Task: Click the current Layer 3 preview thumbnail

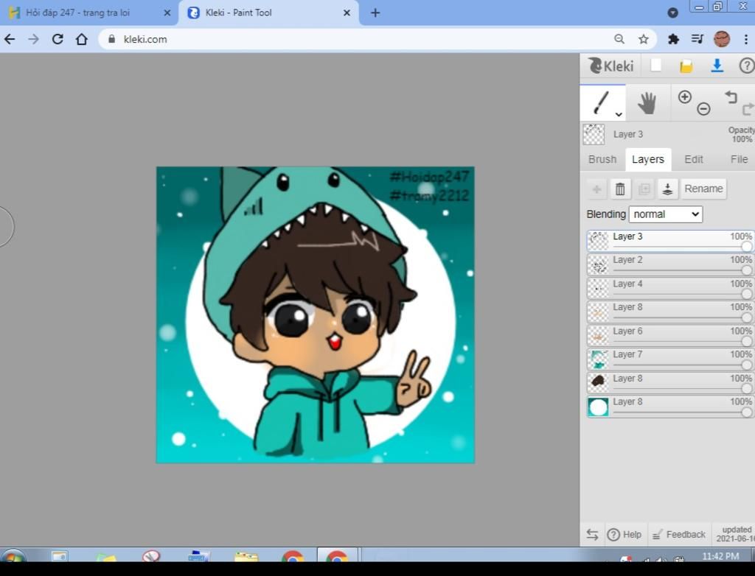Action: 594,134
